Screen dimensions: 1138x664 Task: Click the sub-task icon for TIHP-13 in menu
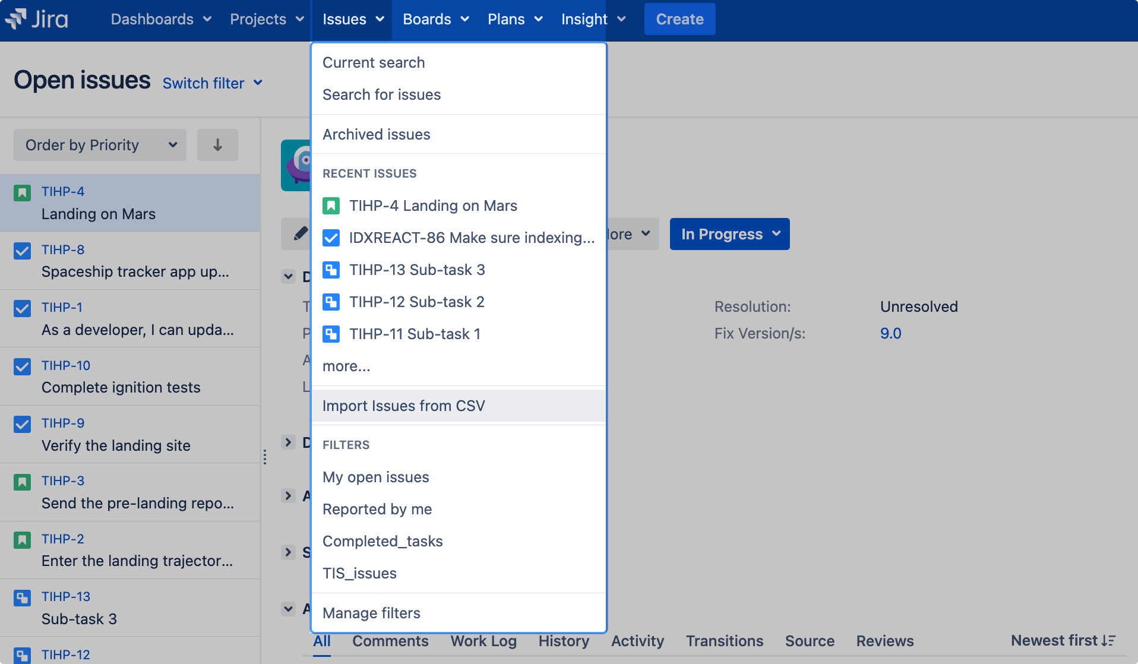pyautogui.click(x=331, y=270)
